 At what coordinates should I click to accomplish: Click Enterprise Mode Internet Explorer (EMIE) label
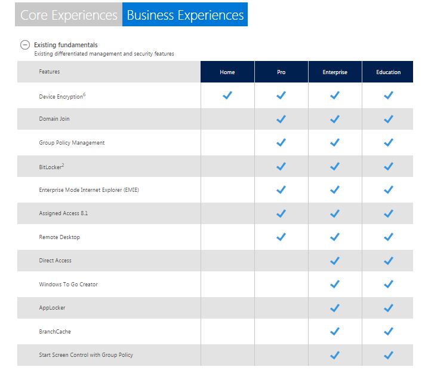[89, 190]
